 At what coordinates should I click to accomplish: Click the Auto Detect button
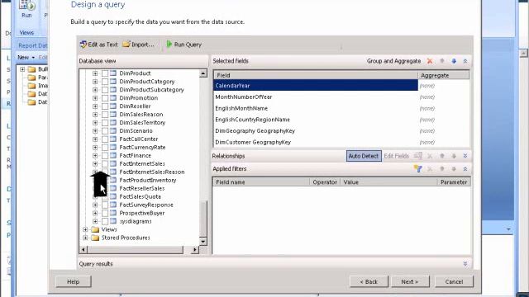coord(364,156)
